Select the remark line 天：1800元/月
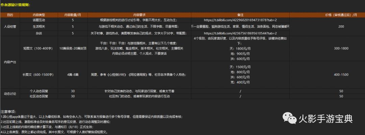 pyautogui.click(x=240, y=49)
